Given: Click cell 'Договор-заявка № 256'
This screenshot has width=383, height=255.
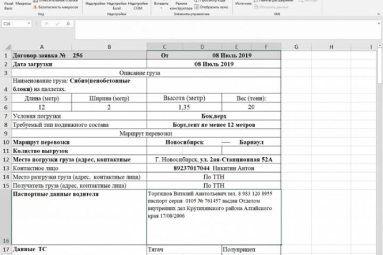Looking at the screenshot, I should [79, 55].
